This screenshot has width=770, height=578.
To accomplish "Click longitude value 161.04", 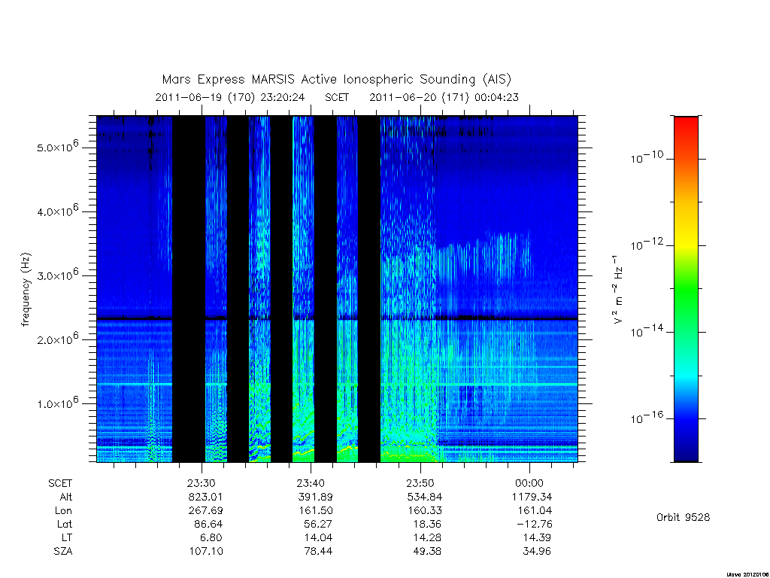I will tap(535, 511).
